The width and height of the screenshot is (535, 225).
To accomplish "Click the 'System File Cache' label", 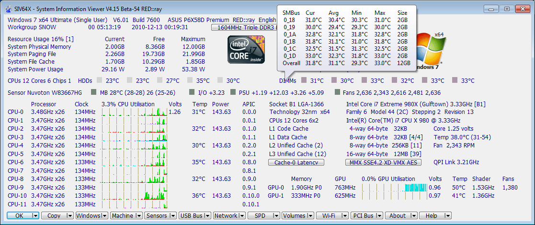I will pos(31,62).
